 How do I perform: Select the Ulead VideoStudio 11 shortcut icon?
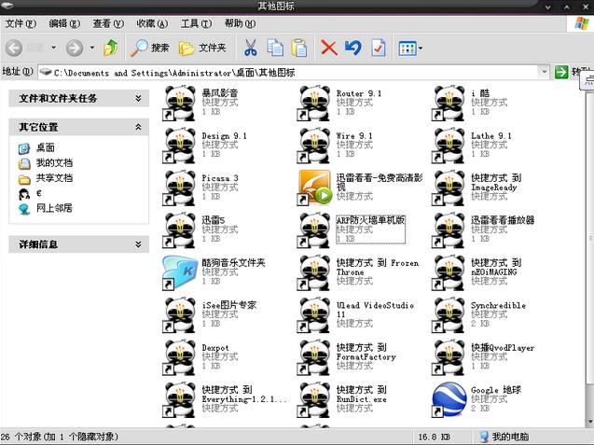[x=313, y=315]
